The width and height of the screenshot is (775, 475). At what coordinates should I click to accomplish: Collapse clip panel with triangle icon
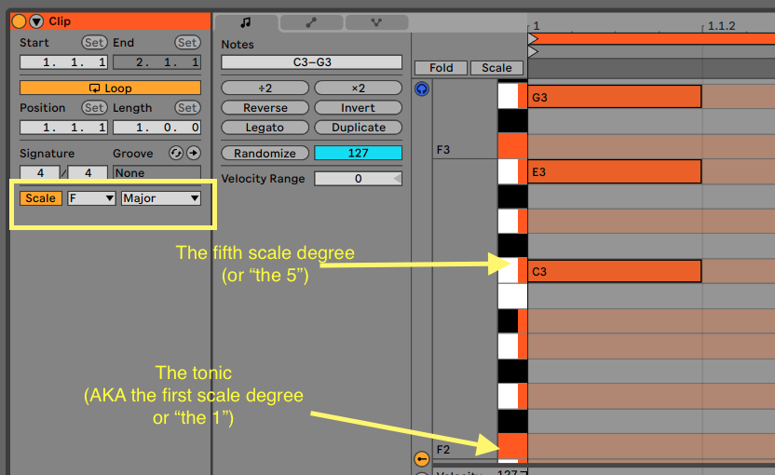[x=36, y=21]
